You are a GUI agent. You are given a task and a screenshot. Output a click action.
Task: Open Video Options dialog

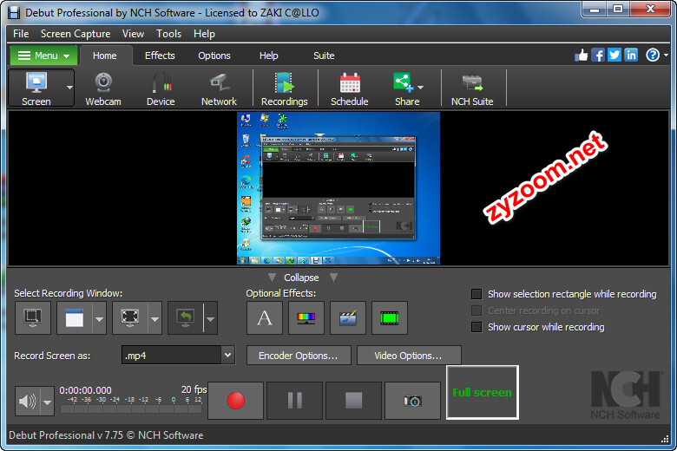click(x=409, y=356)
